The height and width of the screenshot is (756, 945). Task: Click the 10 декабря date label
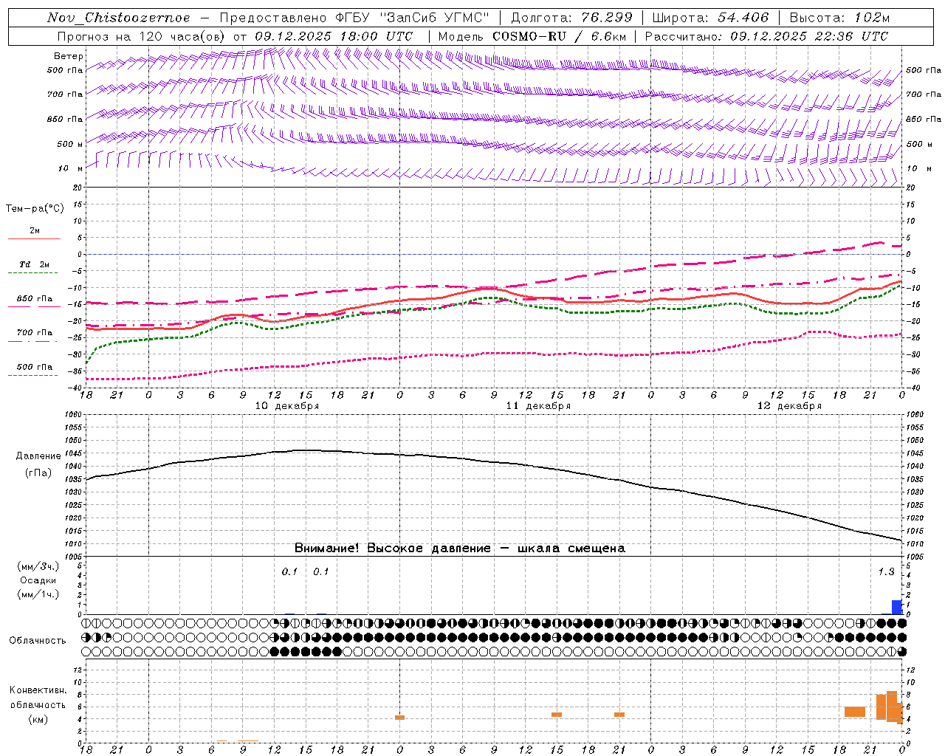(x=286, y=406)
